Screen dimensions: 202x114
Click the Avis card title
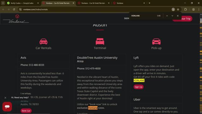(23, 58)
